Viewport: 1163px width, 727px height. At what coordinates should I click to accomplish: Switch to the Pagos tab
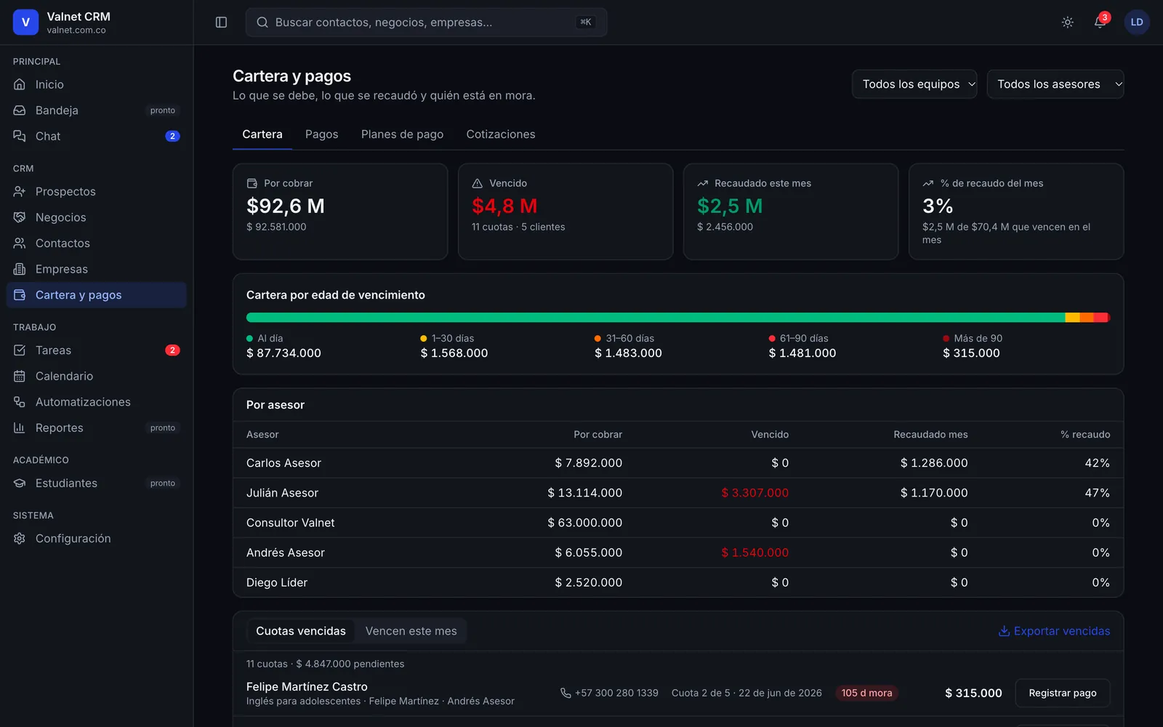click(x=322, y=134)
